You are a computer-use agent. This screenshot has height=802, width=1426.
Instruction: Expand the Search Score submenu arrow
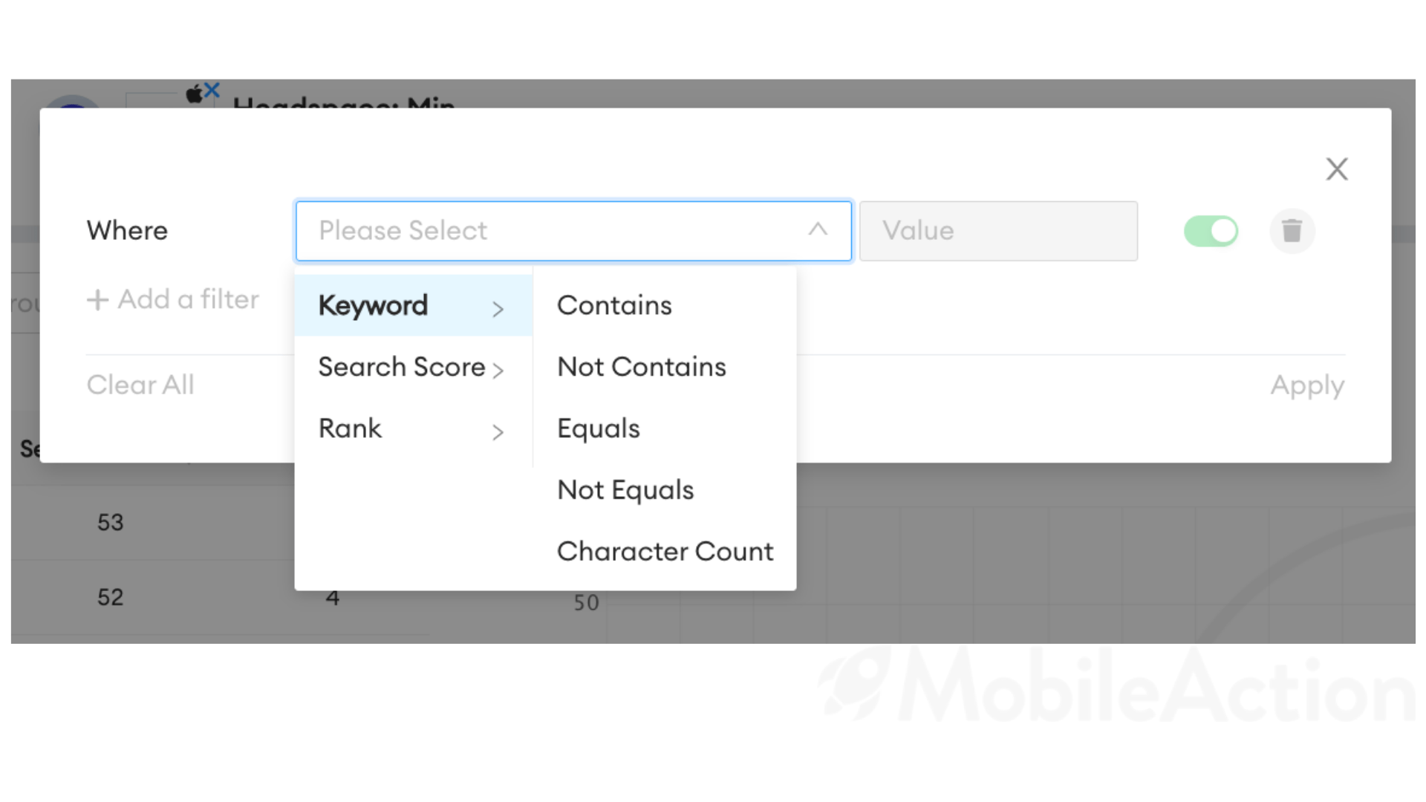click(498, 370)
